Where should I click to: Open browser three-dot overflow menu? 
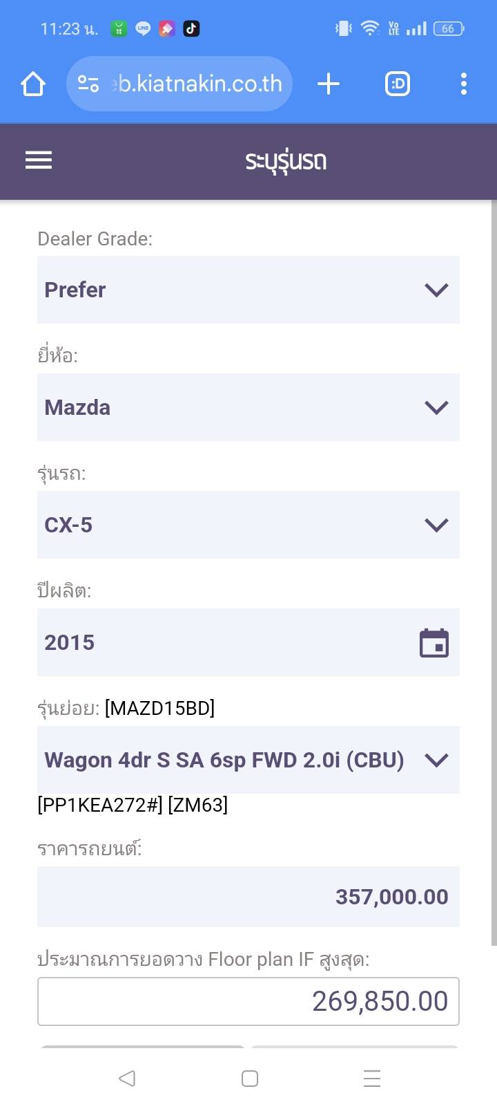pyautogui.click(x=463, y=84)
